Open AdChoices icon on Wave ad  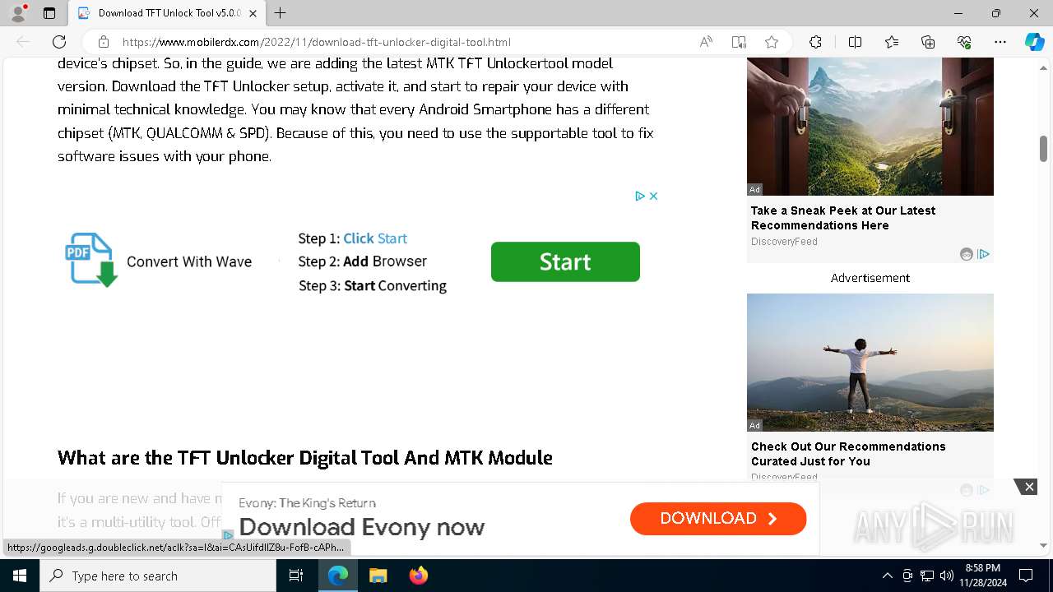pyautogui.click(x=639, y=196)
